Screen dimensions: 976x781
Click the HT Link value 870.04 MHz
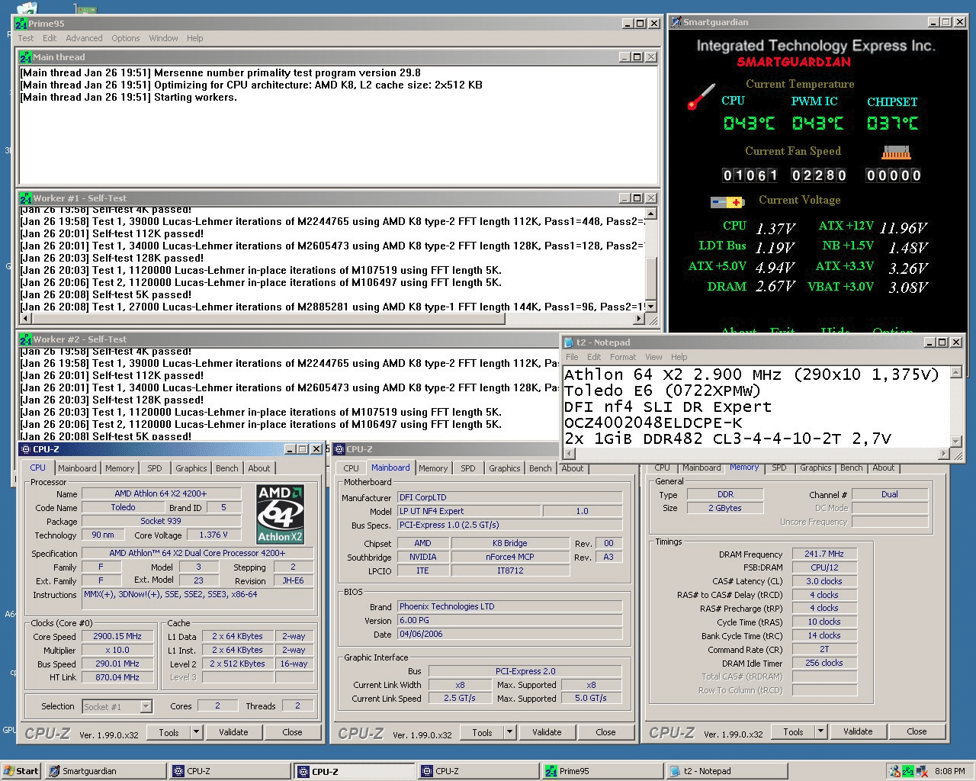click(x=117, y=677)
